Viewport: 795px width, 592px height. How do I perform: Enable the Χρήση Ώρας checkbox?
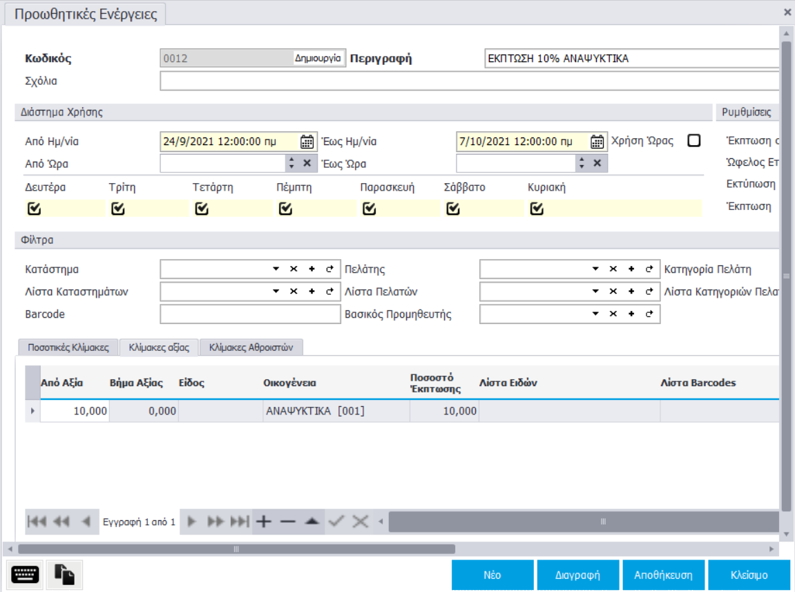coord(694,141)
